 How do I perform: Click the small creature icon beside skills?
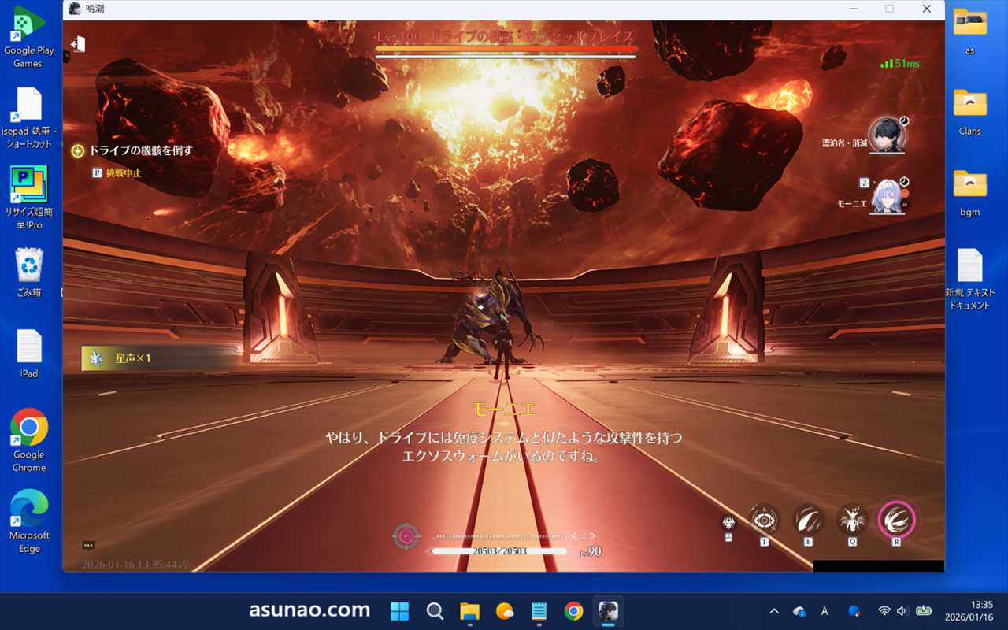(x=728, y=522)
